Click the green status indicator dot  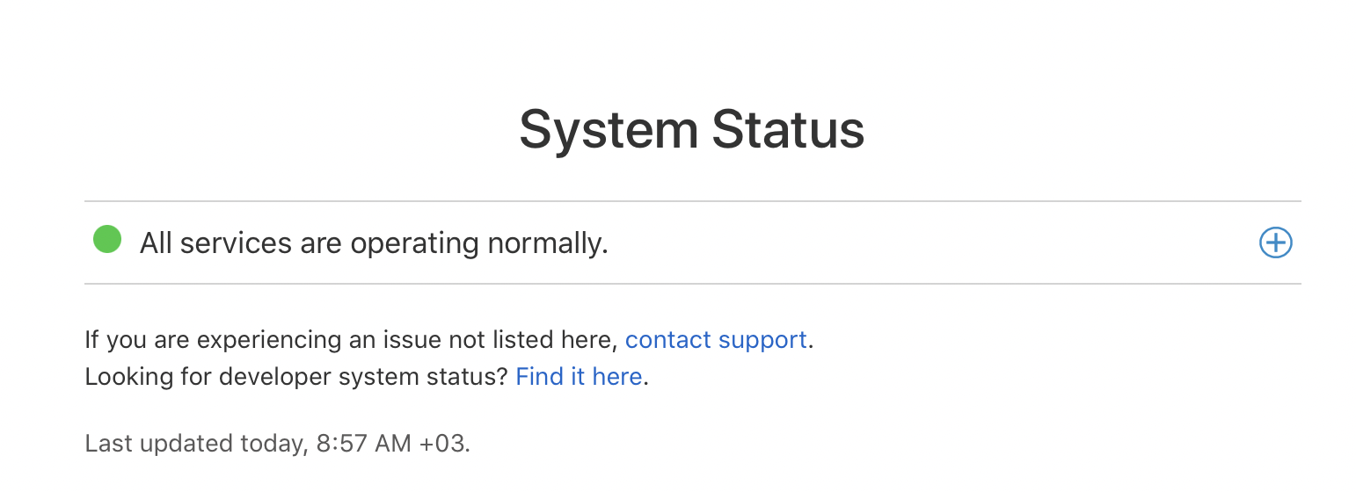(107, 239)
